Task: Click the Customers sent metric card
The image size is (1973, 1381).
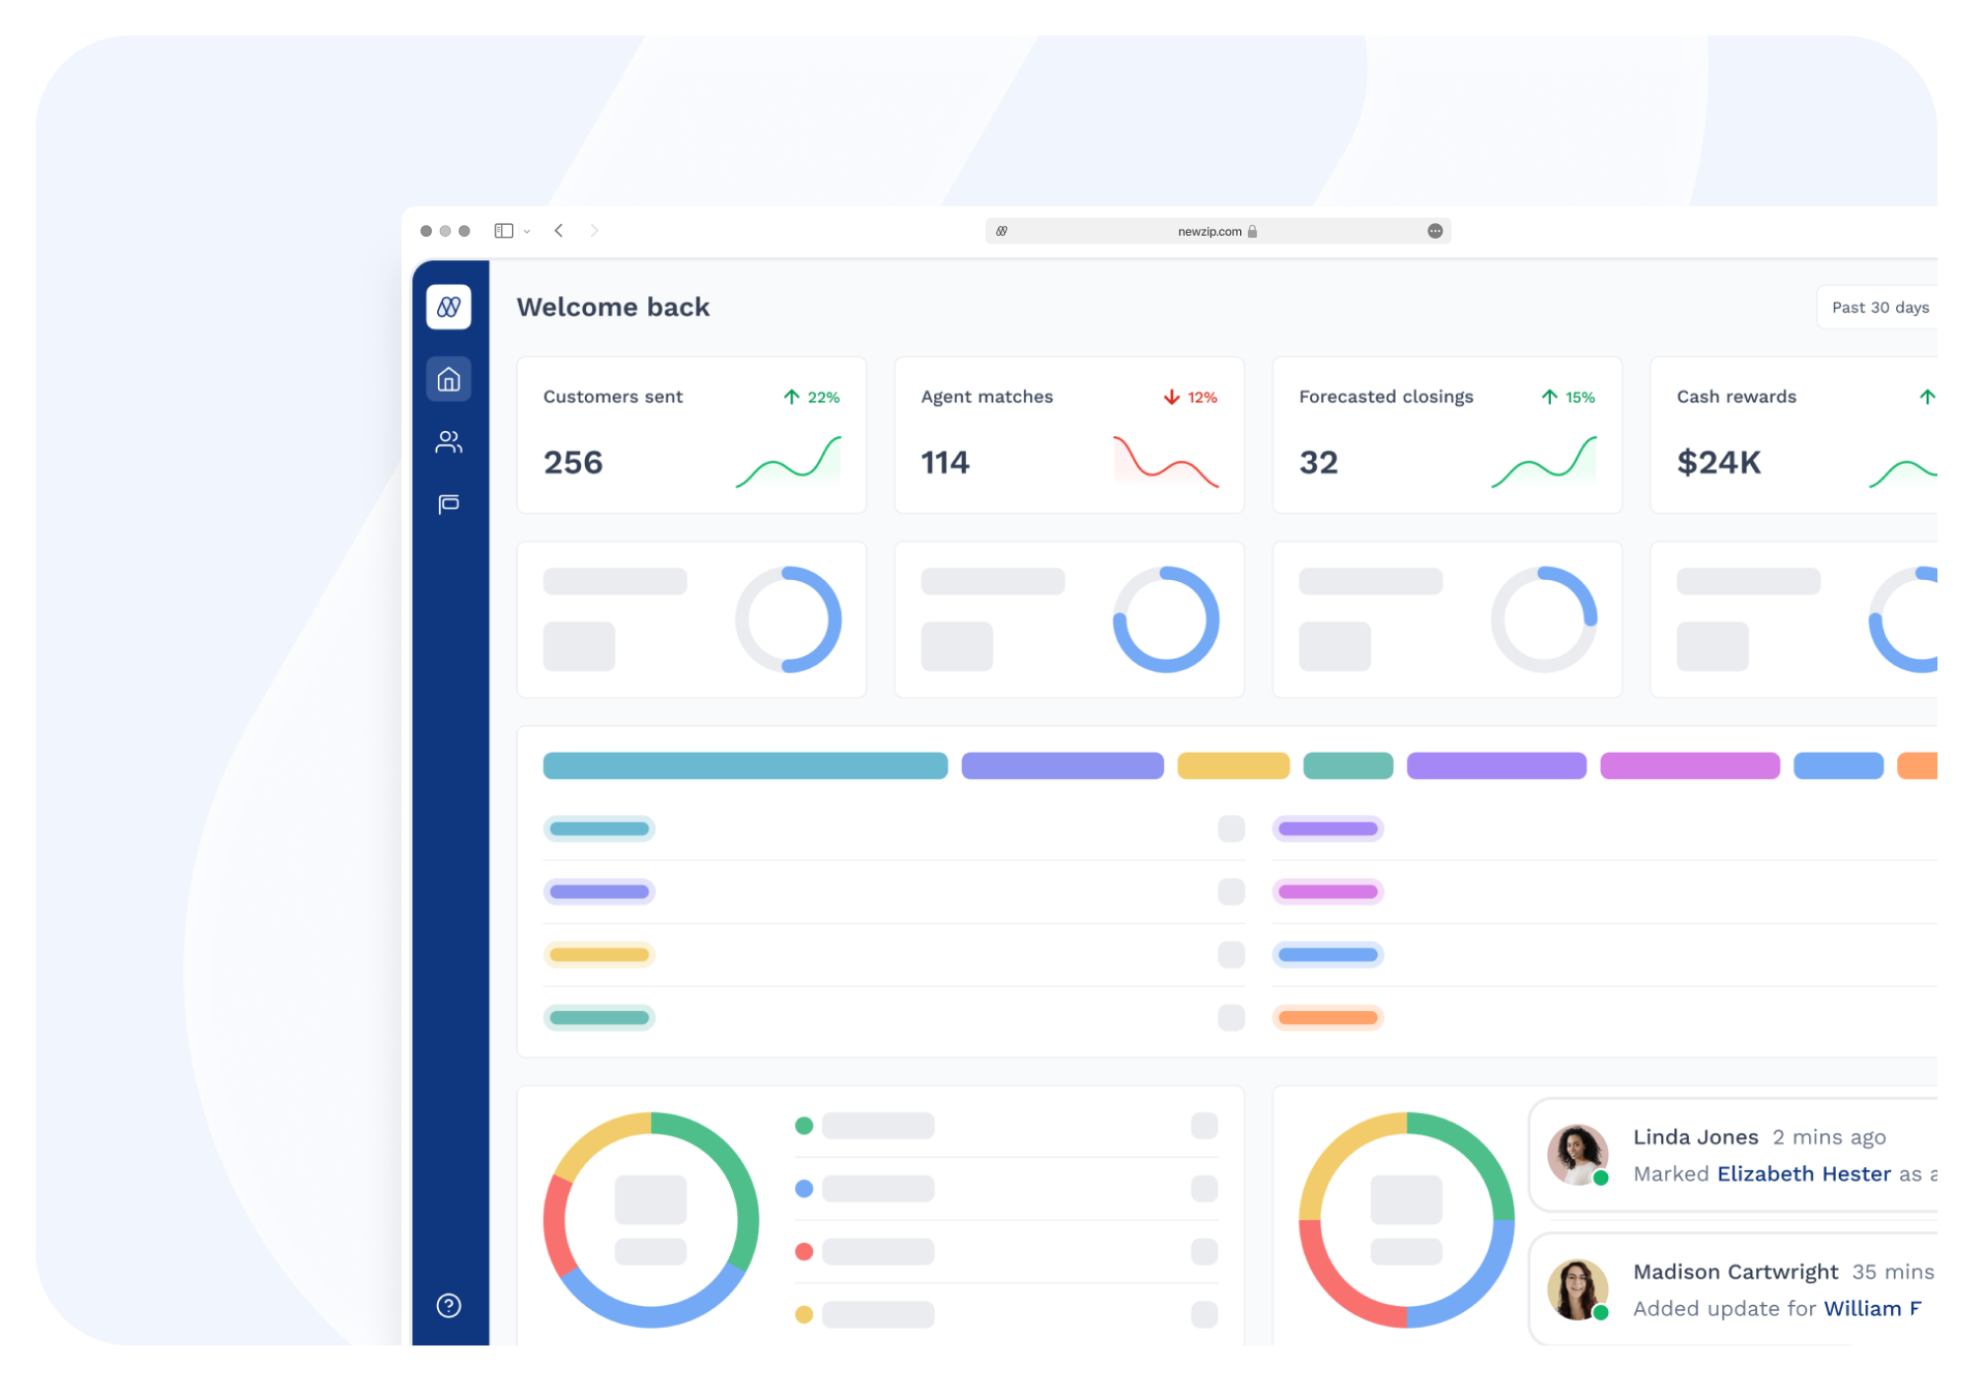Action: (691, 435)
